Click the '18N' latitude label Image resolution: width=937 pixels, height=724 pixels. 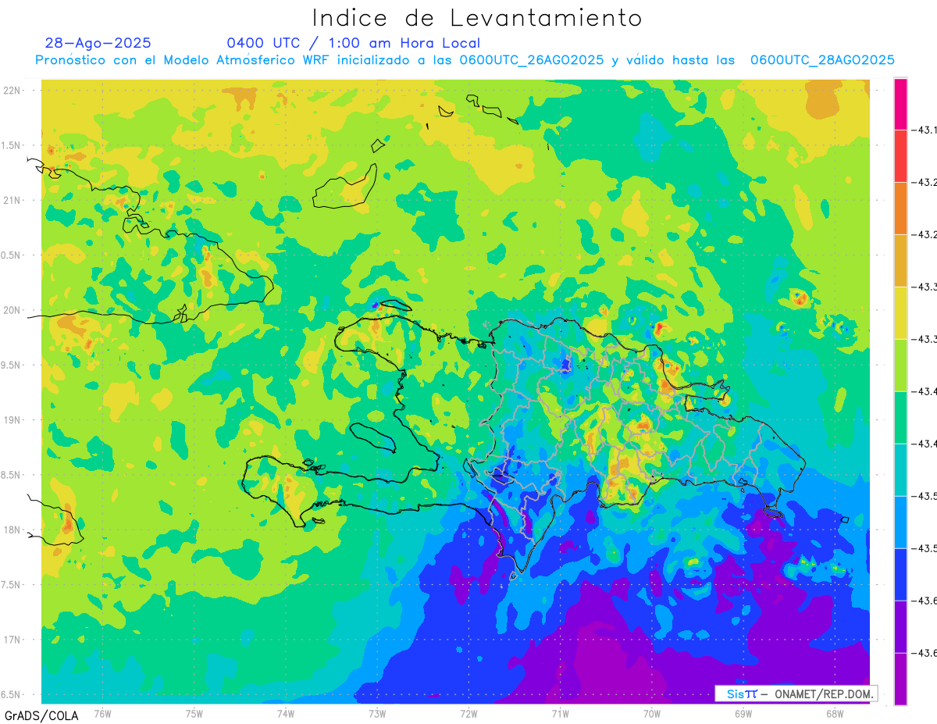tap(12, 530)
